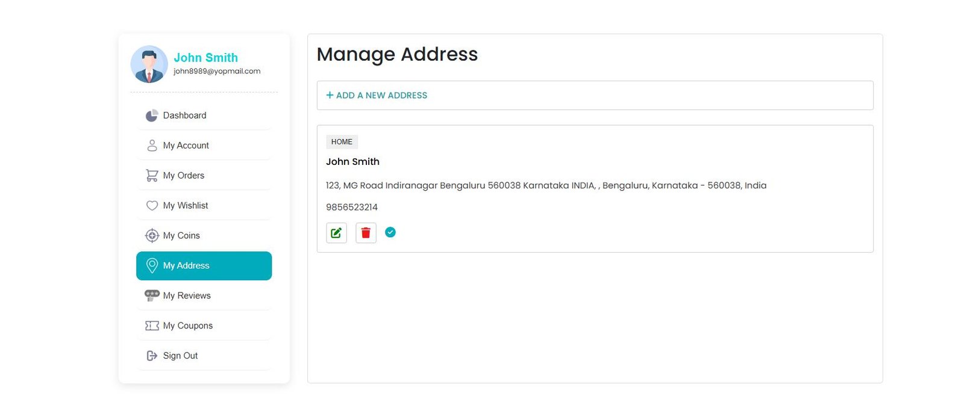Click the HOME address type tag
This screenshot has height=394, width=964.
(x=342, y=142)
